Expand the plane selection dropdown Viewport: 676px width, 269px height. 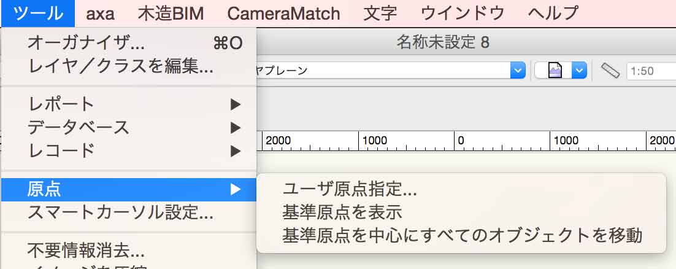(518, 71)
